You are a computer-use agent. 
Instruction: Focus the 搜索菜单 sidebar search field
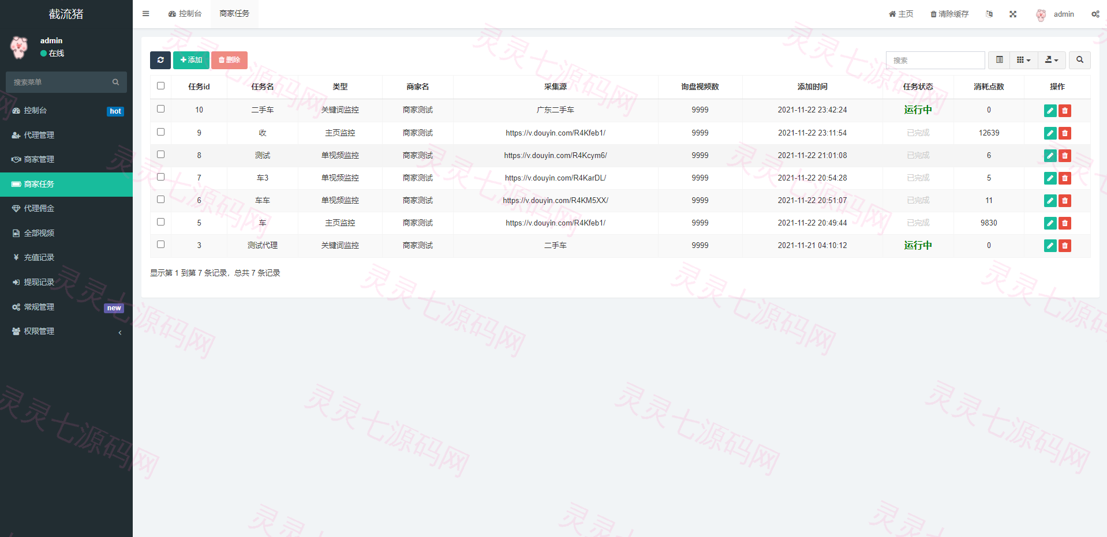(61, 82)
